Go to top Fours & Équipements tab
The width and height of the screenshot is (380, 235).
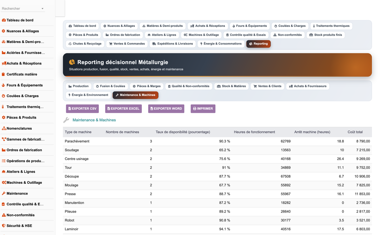tap(250, 26)
